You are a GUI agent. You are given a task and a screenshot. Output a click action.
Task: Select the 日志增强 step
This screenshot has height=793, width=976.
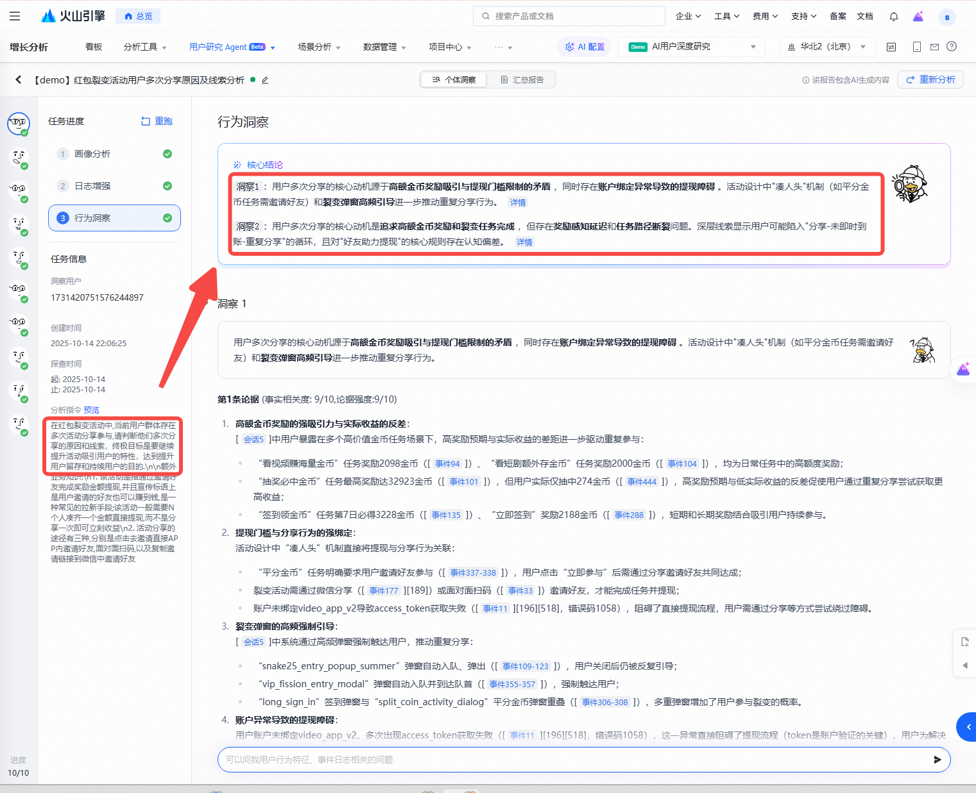pyautogui.click(x=114, y=186)
